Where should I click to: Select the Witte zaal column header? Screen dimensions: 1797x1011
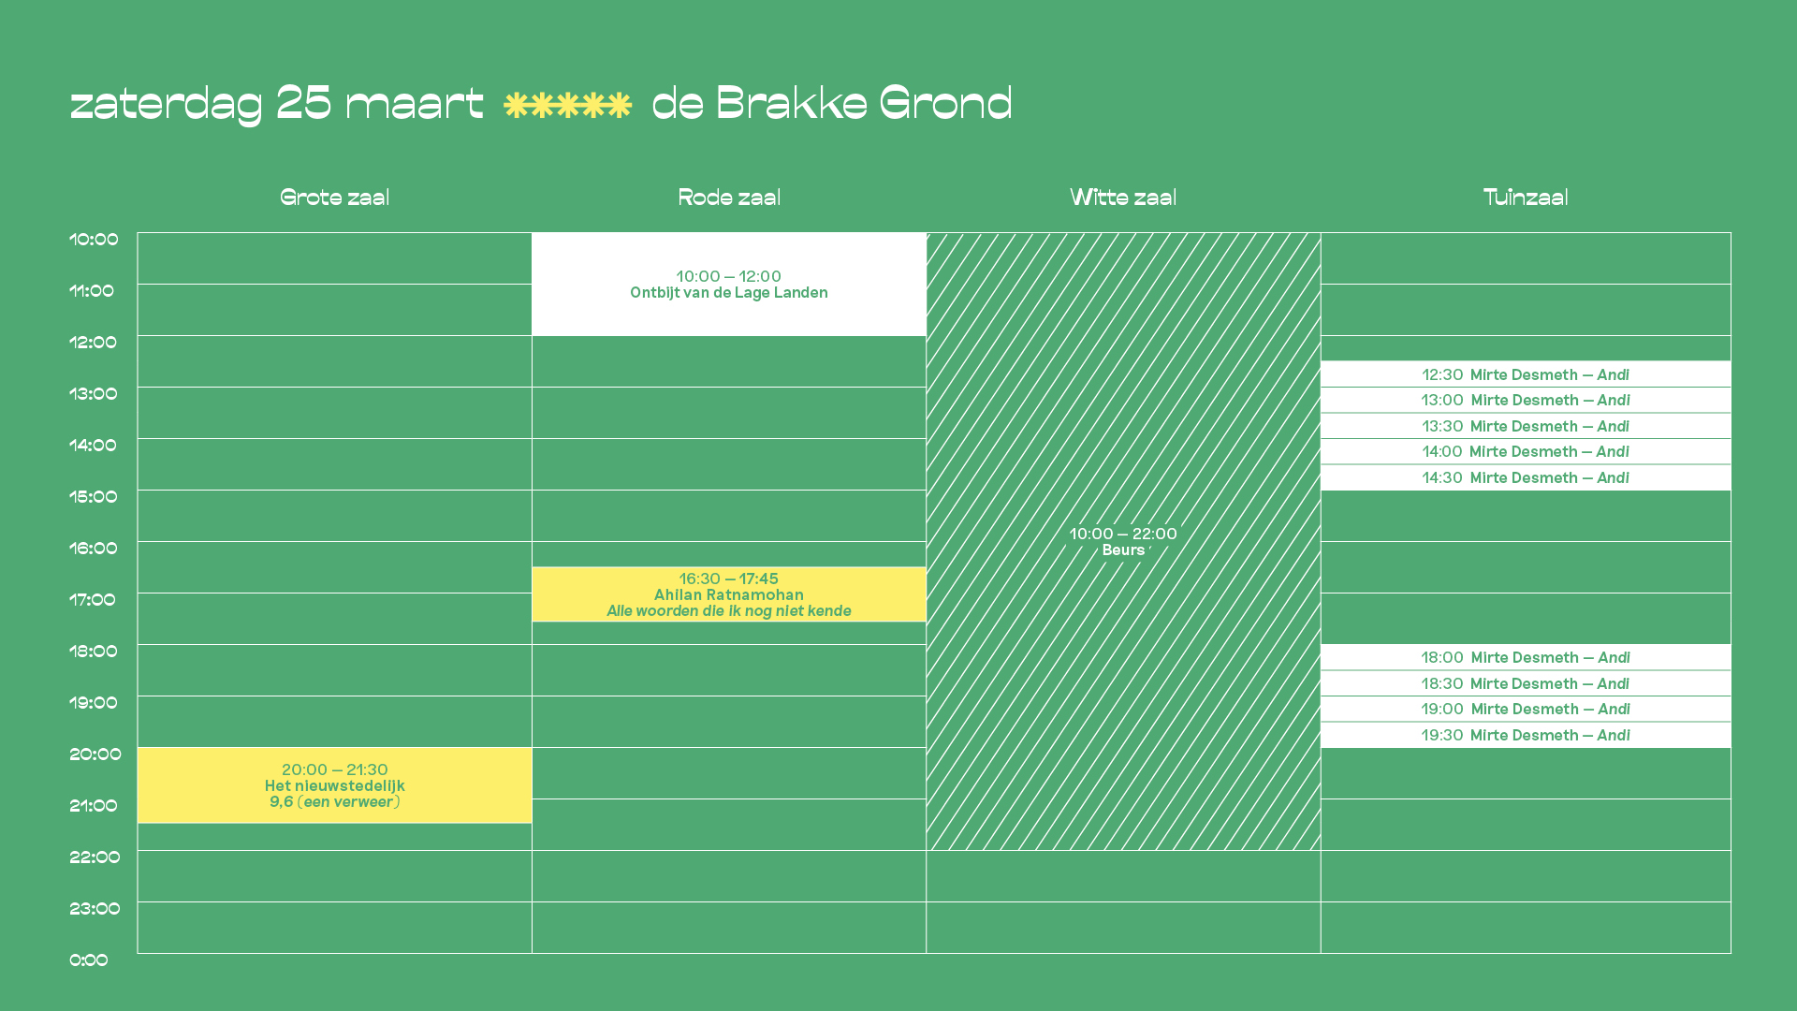point(1123,198)
